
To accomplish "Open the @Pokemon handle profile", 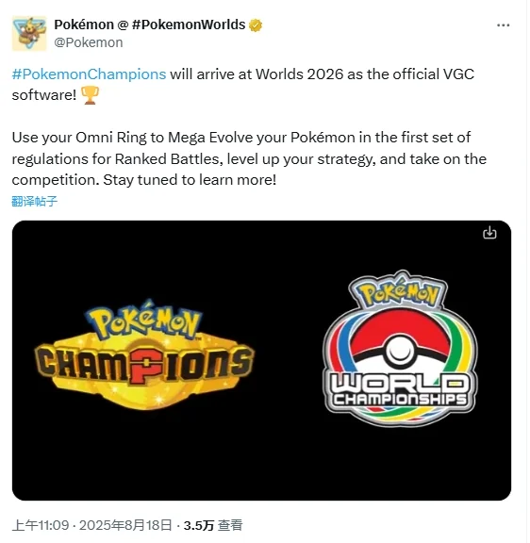I will (89, 42).
